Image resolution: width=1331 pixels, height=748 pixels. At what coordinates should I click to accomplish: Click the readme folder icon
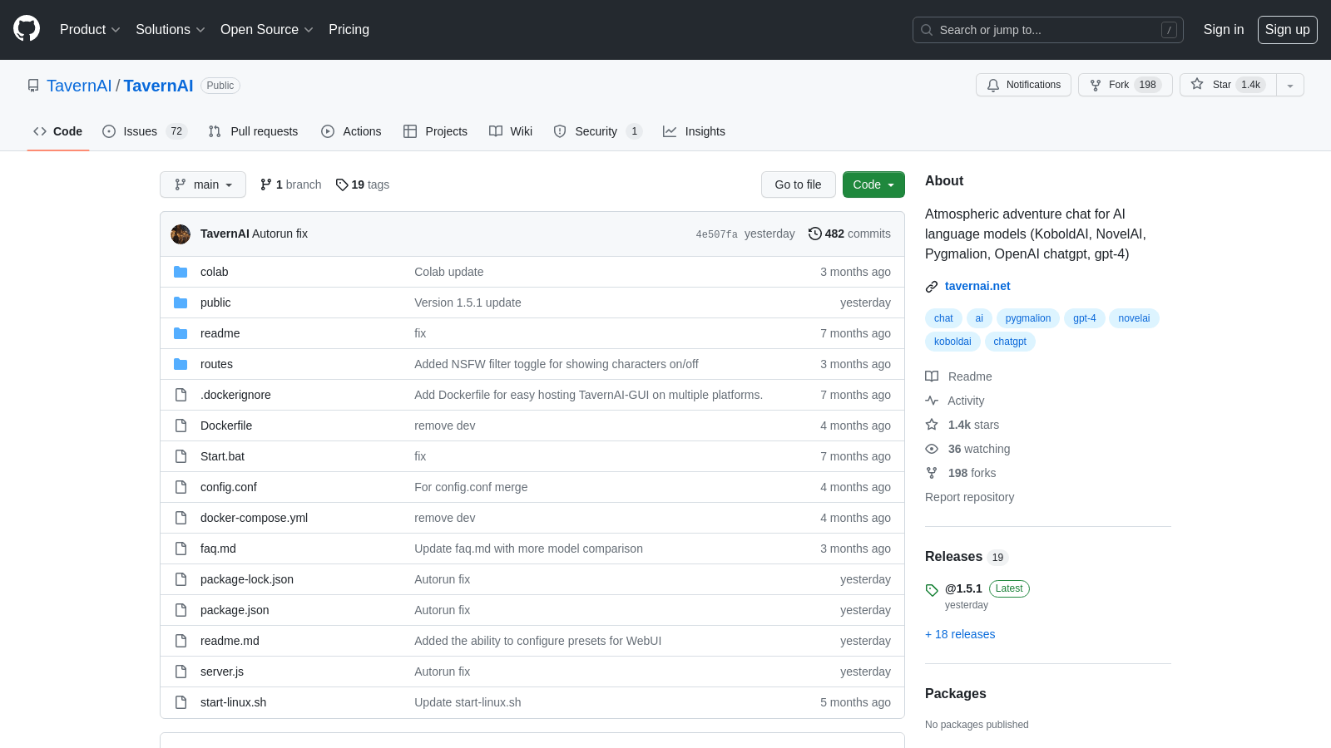(181, 333)
